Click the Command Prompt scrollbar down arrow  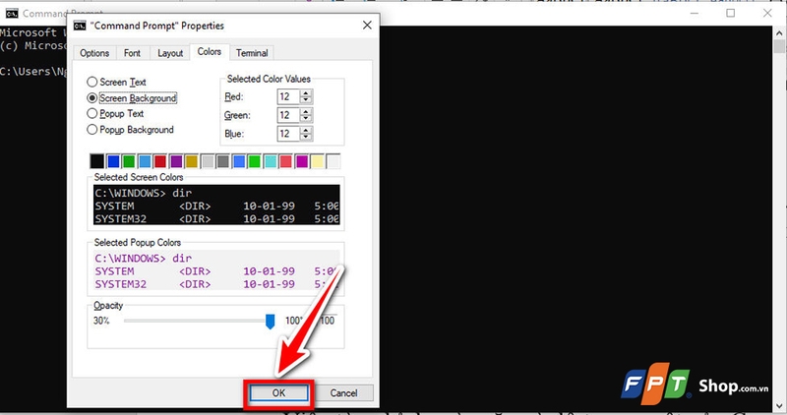[x=779, y=405]
